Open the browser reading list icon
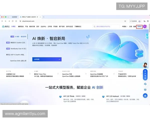This screenshot has height=120, width=150. 144,21
